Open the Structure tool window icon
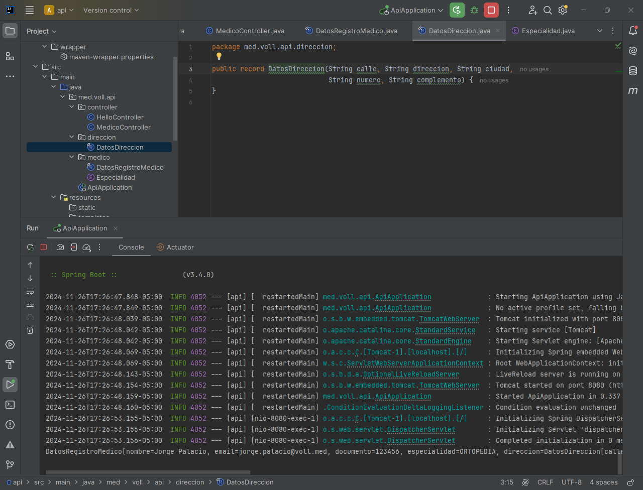This screenshot has width=643, height=490. [x=10, y=56]
